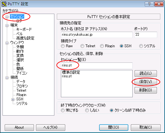Click the 開く(O) open button
The image size is (165, 133).
[114, 127]
